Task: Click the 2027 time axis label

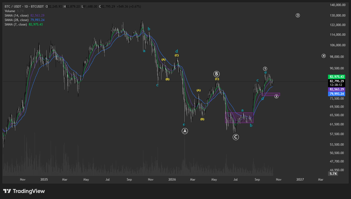Action: tap(300, 180)
